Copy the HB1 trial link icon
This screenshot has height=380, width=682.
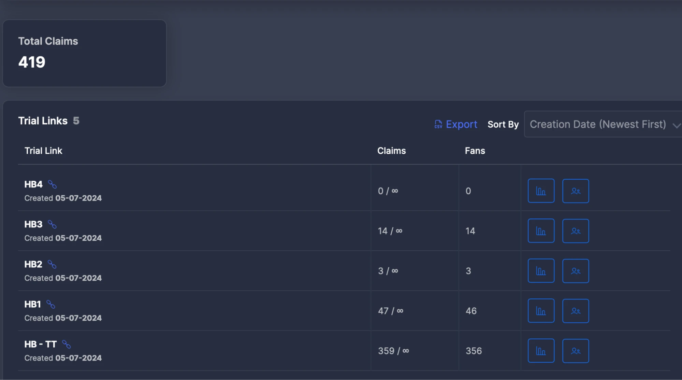tap(51, 304)
